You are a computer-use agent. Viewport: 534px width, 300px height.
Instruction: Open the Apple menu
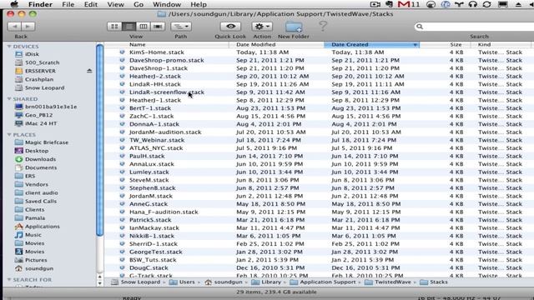14,4
